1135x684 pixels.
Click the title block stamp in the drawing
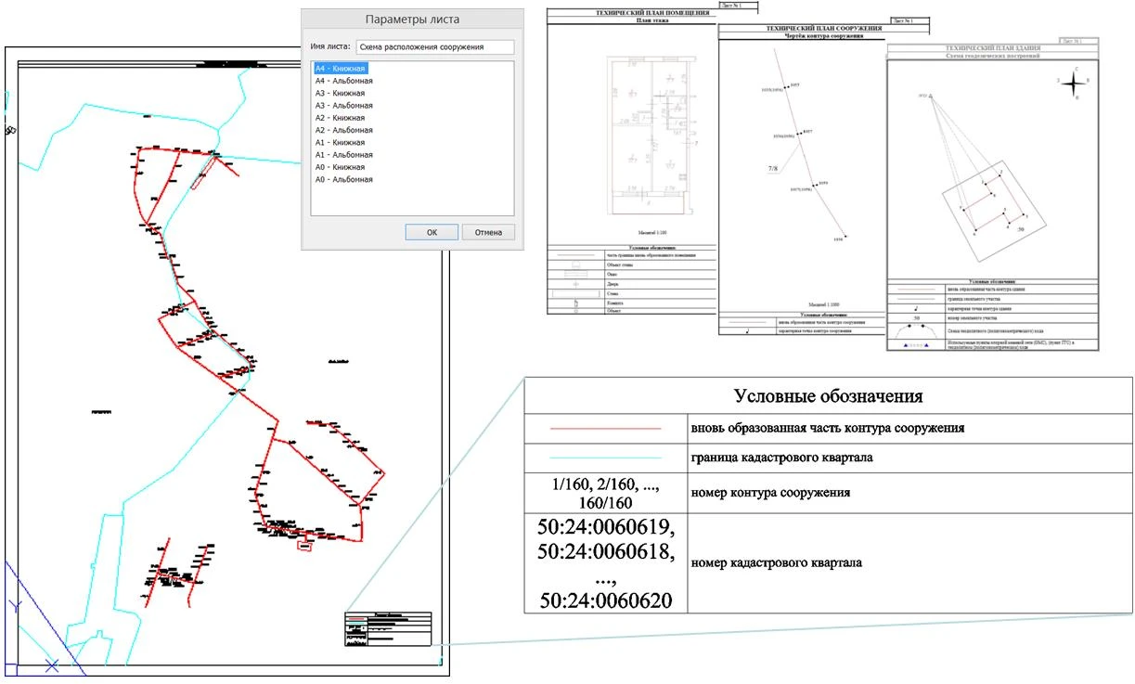click(388, 628)
